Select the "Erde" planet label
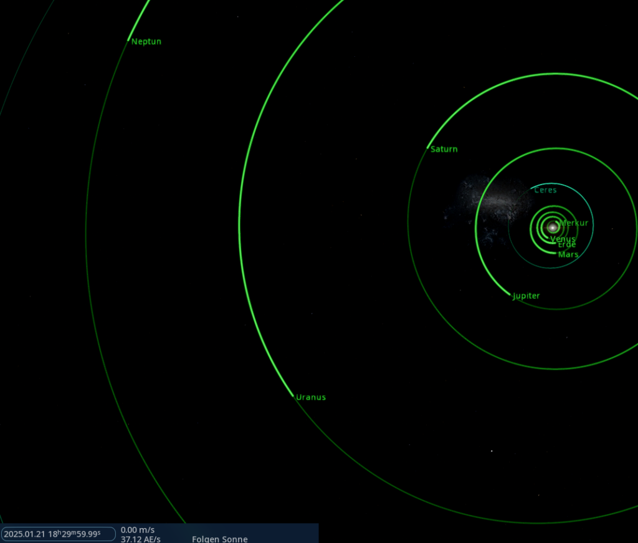The height and width of the screenshot is (543, 638). click(x=567, y=244)
